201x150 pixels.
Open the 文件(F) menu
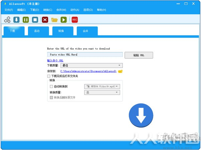click(9, 10)
